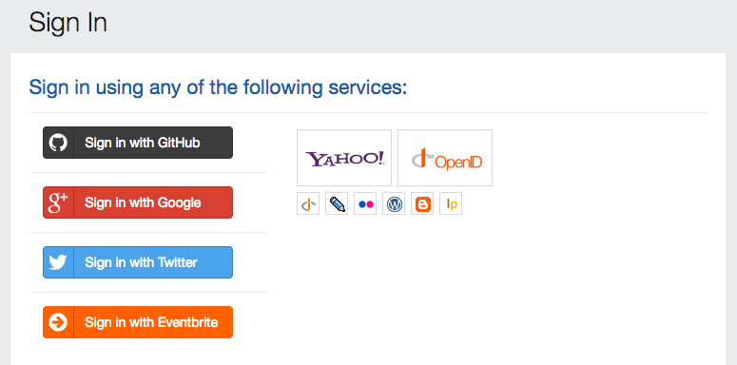This screenshot has width=737, height=365.
Task: Choose the orange Blogger icon
Action: pos(422,203)
